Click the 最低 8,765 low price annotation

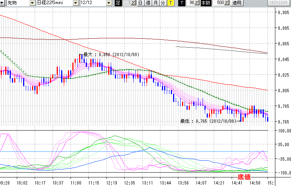[x=208, y=121]
